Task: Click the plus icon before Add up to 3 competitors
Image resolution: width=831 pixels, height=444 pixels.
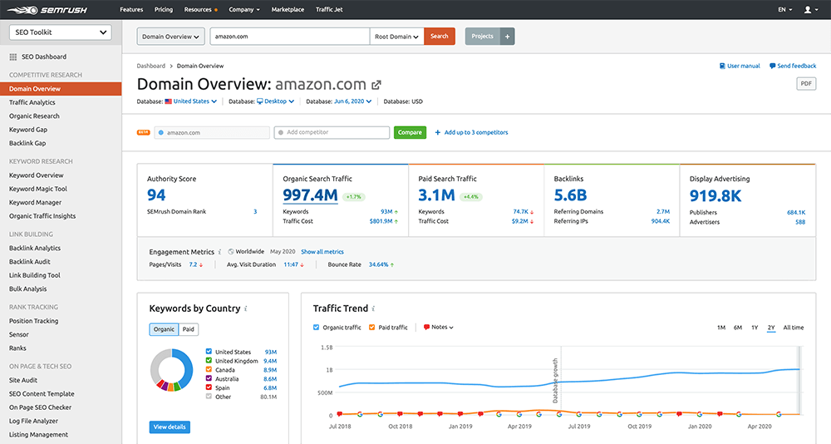Action: [438, 132]
